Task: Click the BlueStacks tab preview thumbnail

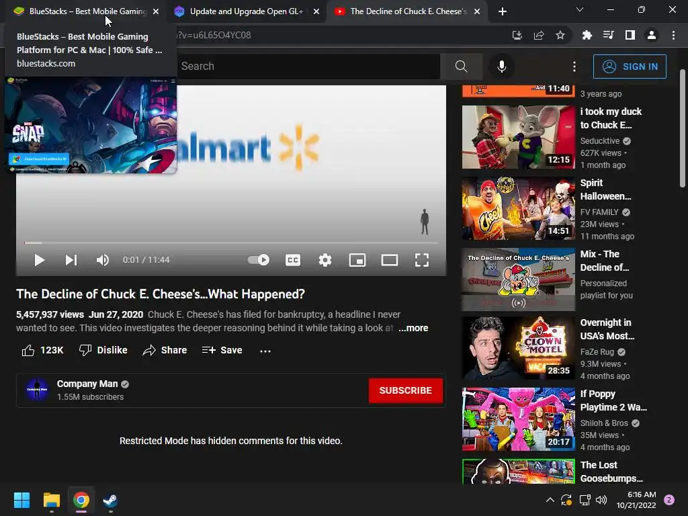Action: [x=91, y=125]
